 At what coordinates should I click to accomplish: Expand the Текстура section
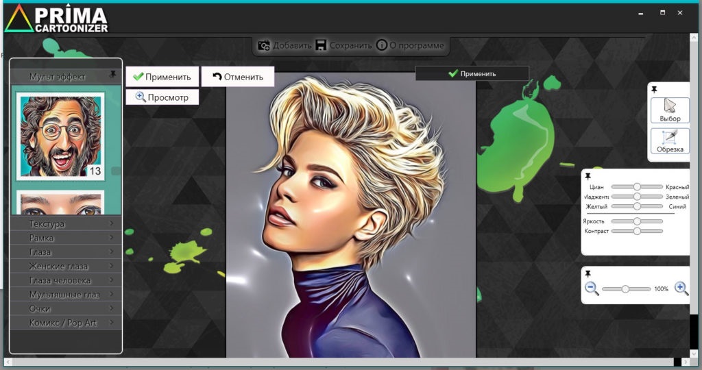coord(65,223)
